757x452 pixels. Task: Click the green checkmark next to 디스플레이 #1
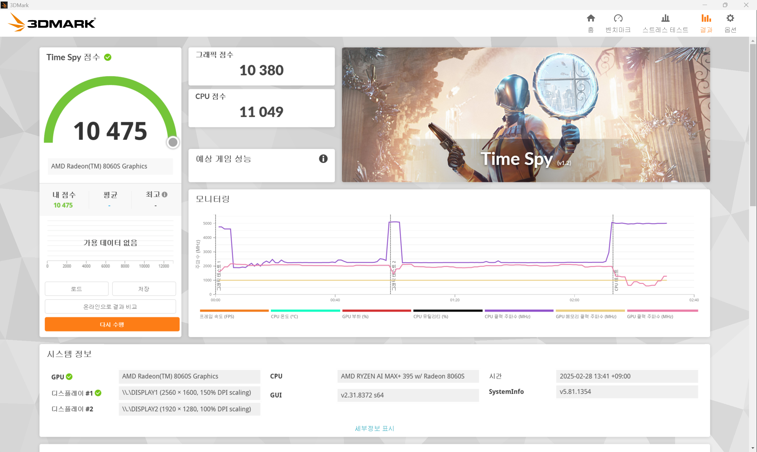coord(98,393)
